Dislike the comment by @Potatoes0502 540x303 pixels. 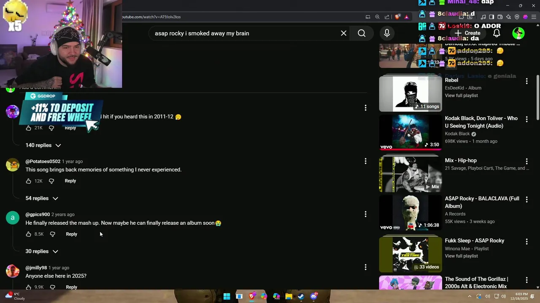(x=51, y=181)
